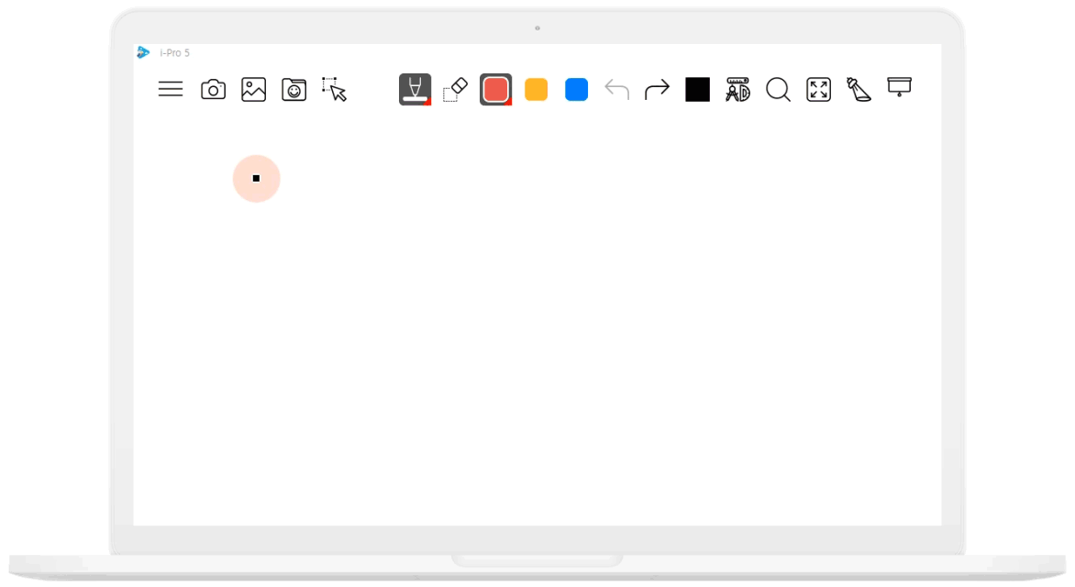
Task: Open the ruler and compass geometry tools
Action: [737, 89]
